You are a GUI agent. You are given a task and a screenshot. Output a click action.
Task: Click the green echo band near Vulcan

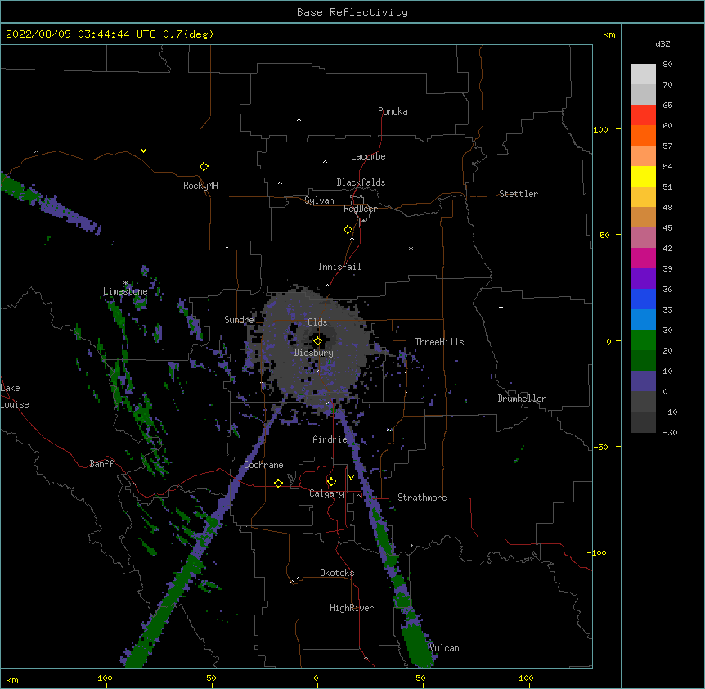click(417, 646)
